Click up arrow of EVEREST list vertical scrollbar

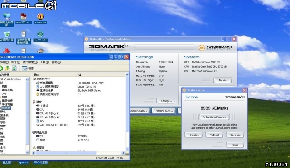coord(127,75)
